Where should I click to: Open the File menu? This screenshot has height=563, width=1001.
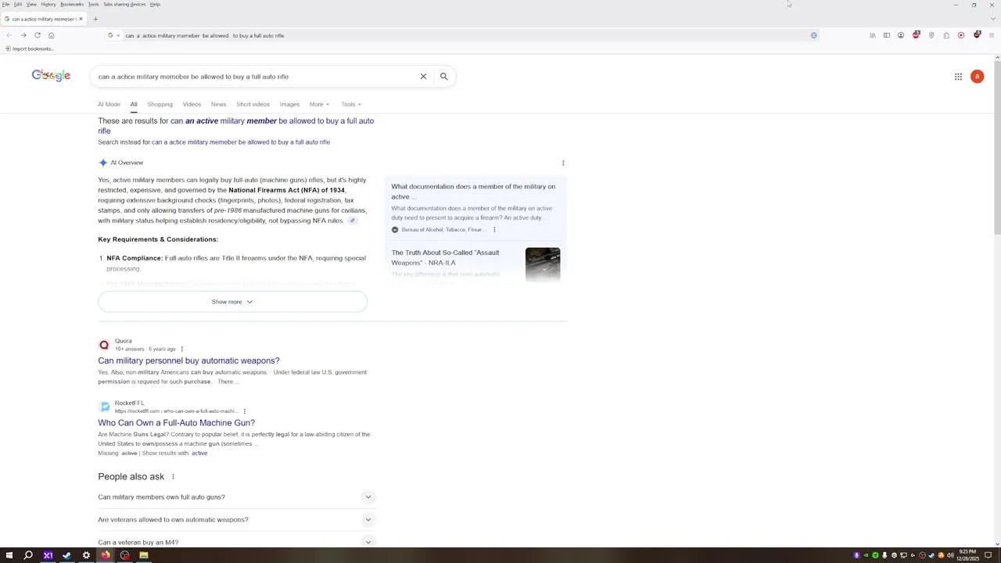coord(5,4)
